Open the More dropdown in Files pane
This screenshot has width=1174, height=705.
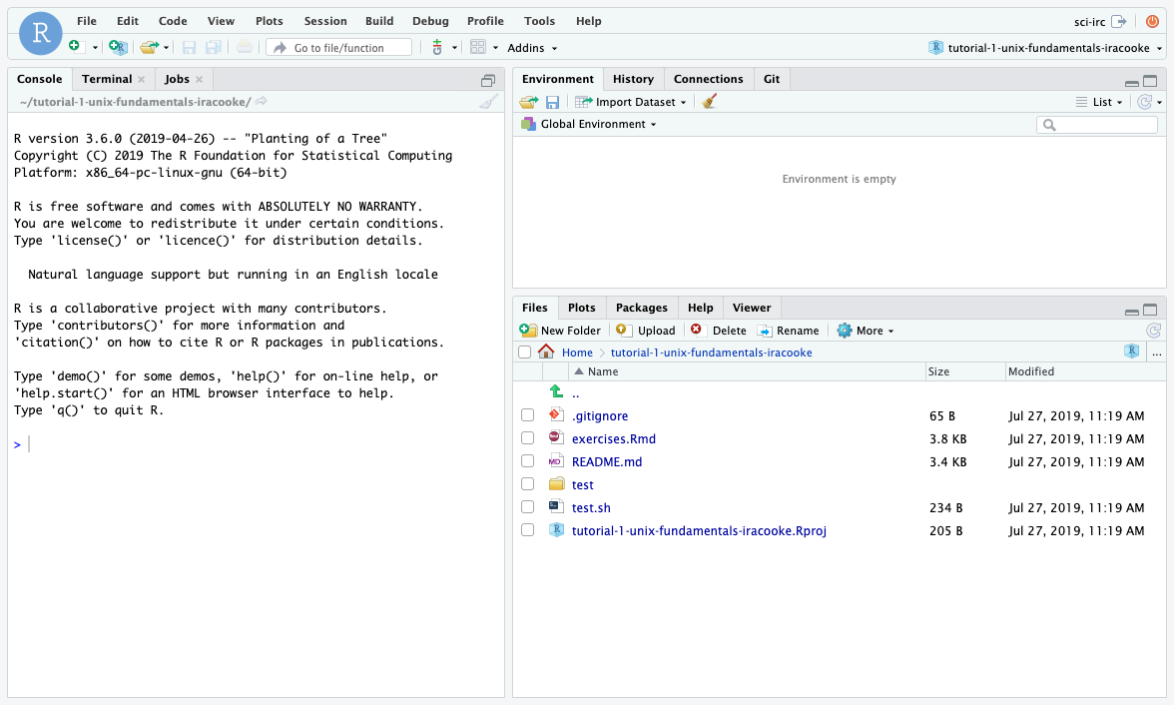pos(867,331)
